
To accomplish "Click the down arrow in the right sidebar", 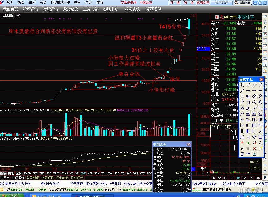I will [x=265, y=28].
